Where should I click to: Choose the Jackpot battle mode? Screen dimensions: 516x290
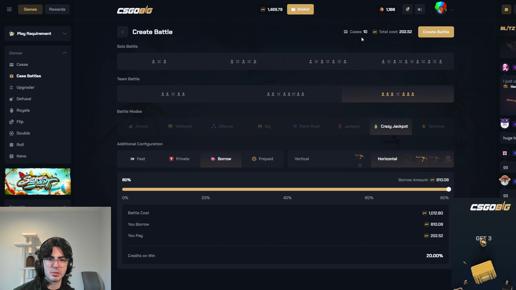click(349, 126)
